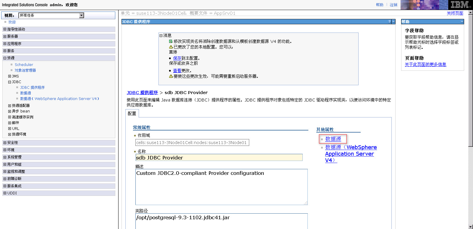The image size is (473, 229).
Task: Click 注销 to log out
Action: point(393,5)
